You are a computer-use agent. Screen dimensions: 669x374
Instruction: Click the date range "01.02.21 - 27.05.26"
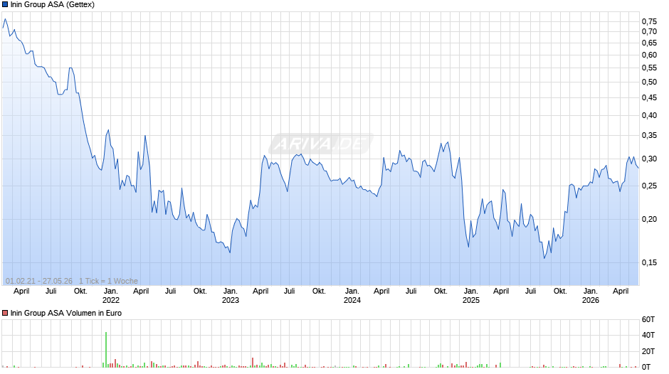[39, 281]
